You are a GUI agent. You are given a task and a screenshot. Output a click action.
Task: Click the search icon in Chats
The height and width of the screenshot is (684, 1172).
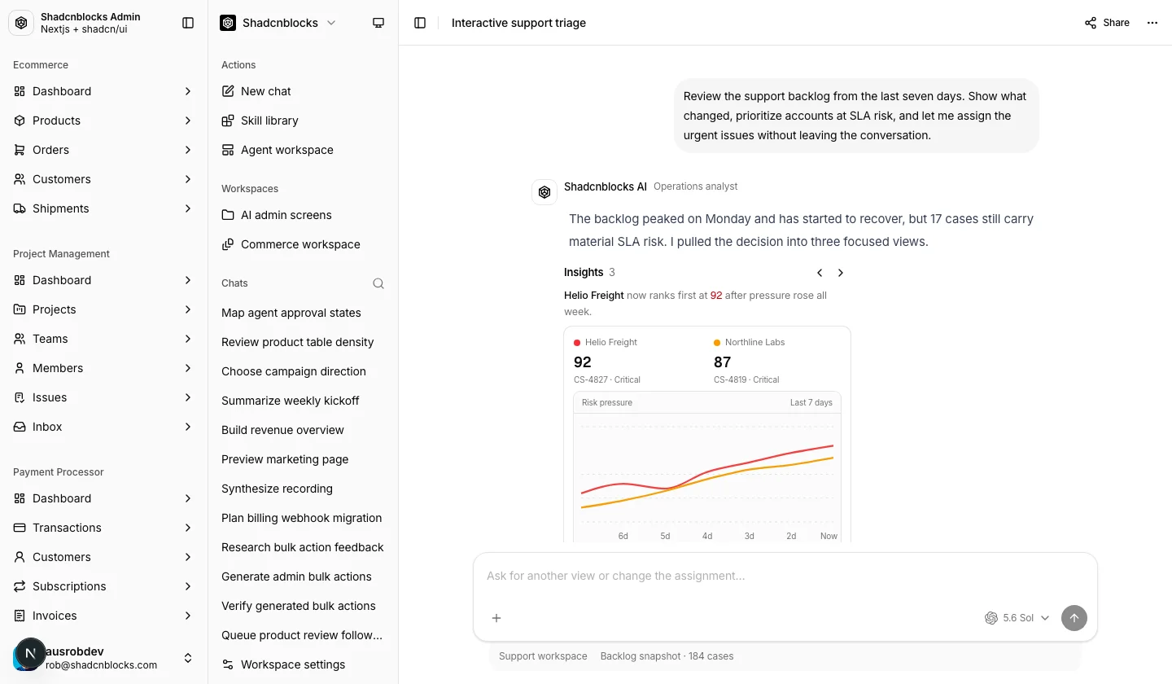coord(378,283)
